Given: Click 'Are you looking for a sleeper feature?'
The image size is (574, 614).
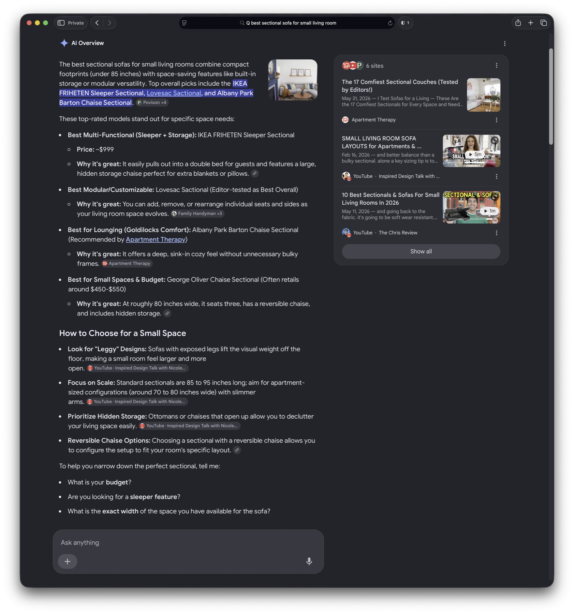Looking at the screenshot, I should coord(124,497).
